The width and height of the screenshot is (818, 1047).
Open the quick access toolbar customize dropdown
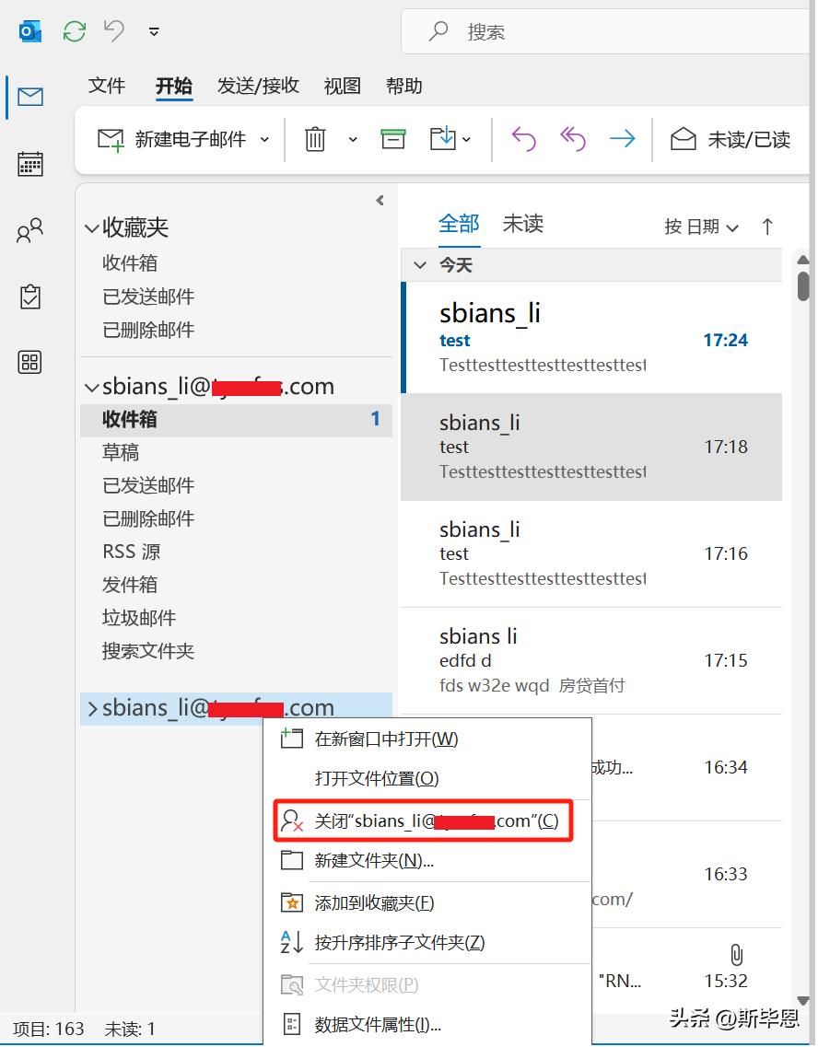tap(154, 31)
